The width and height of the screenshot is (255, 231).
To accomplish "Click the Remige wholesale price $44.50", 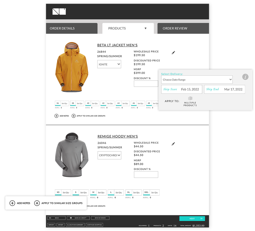I will pyautogui.click(x=138, y=146).
